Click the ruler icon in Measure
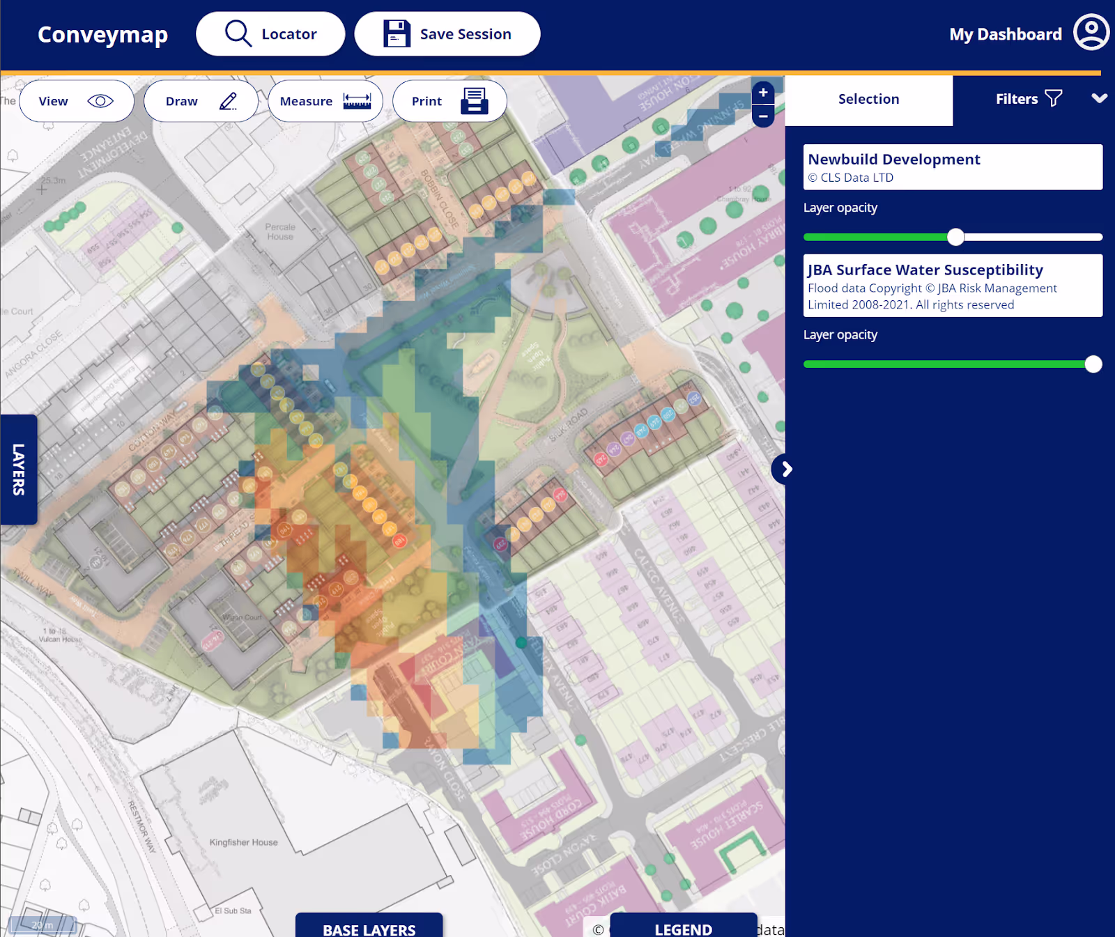Viewport: 1115px width, 937px height. [x=357, y=101]
